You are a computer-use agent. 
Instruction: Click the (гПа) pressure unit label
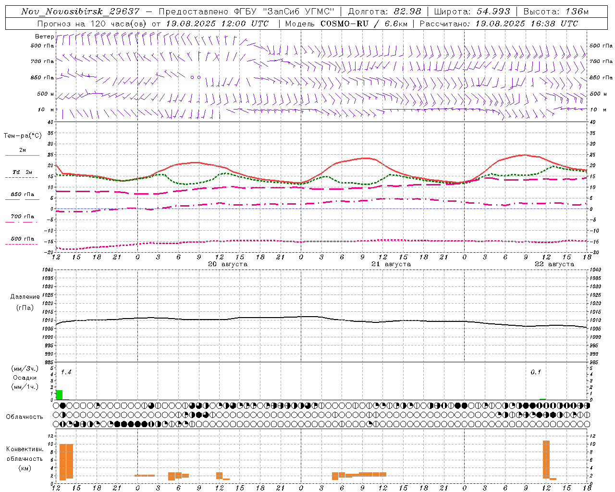[x=25, y=307]
